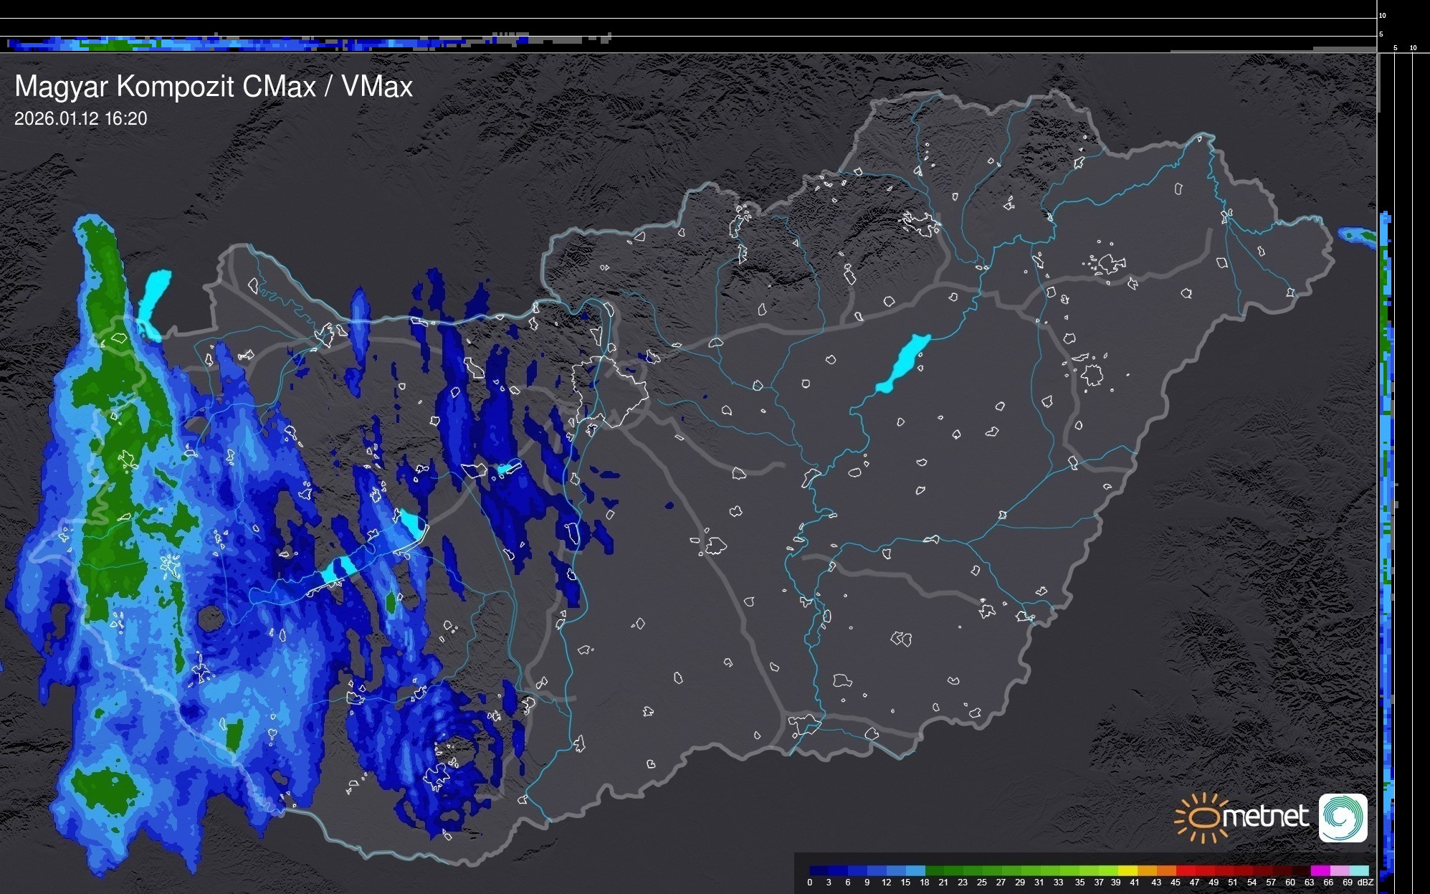Screen dimensions: 1430x894
Task: Click the metnet wordmark text
Action: [1265, 817]
